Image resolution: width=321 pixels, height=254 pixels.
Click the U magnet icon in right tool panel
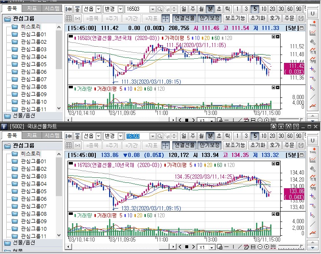pos(313,13)
